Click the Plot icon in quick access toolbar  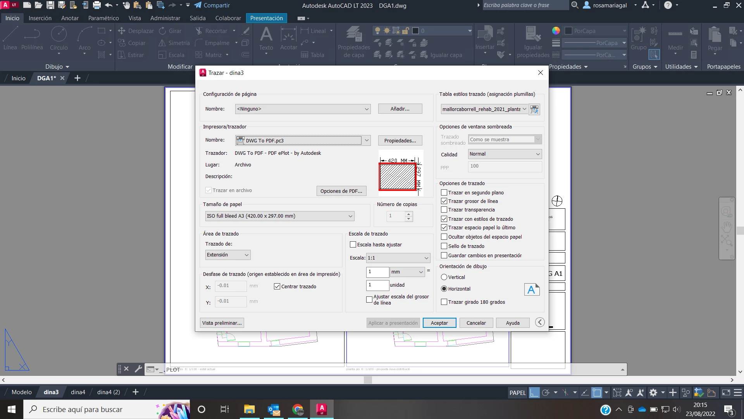point(97,5)
